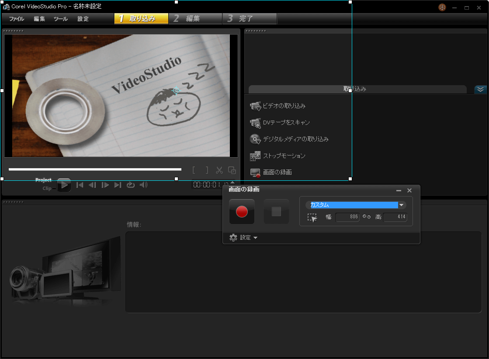The image size is (489, 359).
Task: Click the scissors split clip icon
Action: point(219,170)
